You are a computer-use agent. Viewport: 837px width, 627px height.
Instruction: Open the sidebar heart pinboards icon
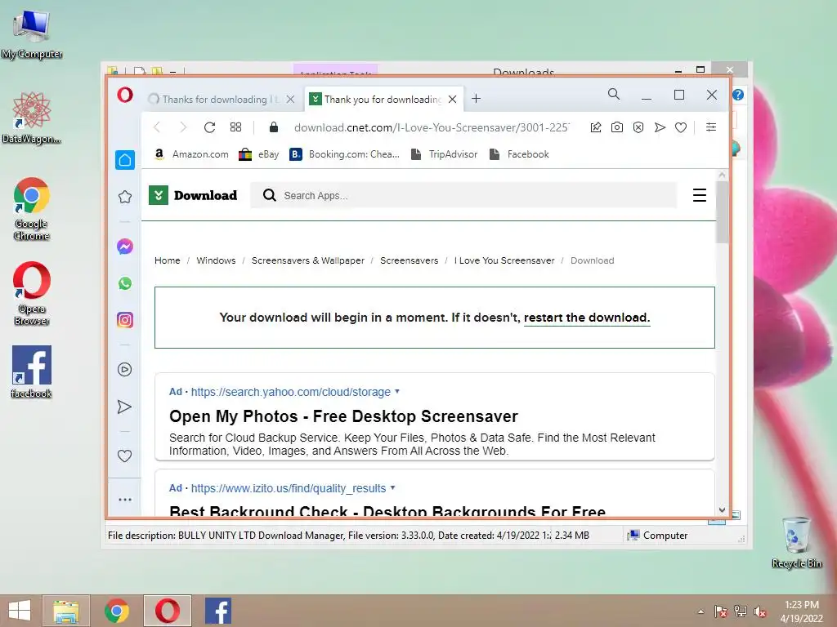coord(124,456)
